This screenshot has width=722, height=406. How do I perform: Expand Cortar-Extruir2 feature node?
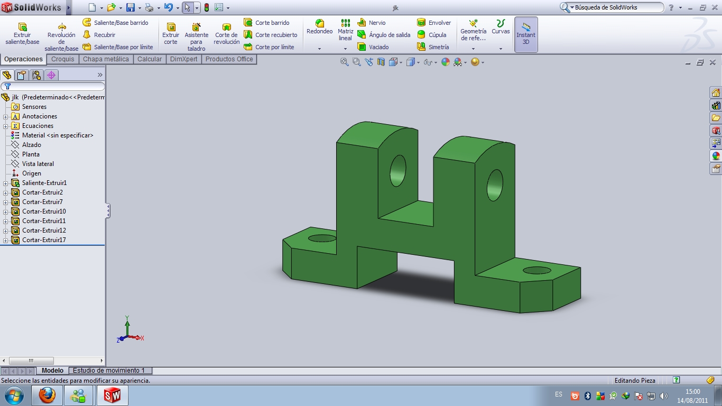(x=6, y=192)
